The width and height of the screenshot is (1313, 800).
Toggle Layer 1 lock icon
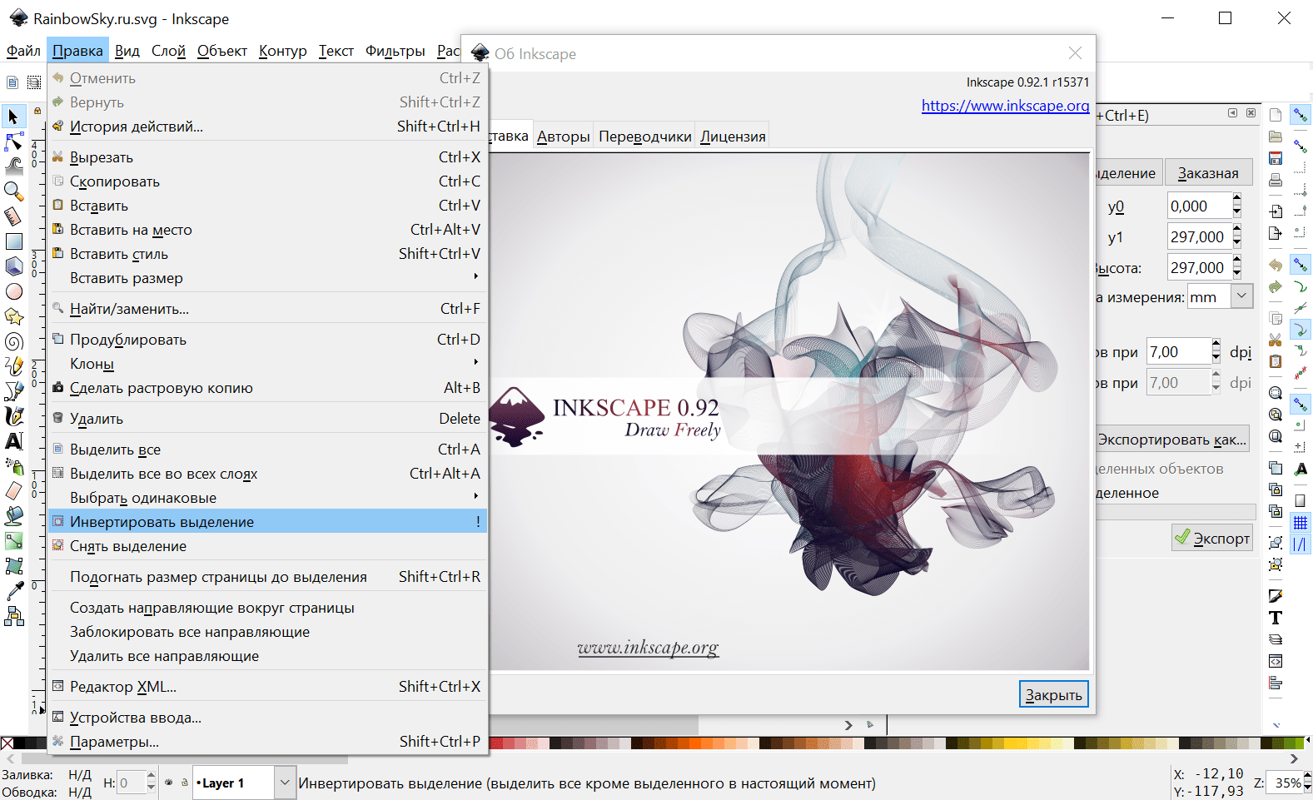point(185,783)
